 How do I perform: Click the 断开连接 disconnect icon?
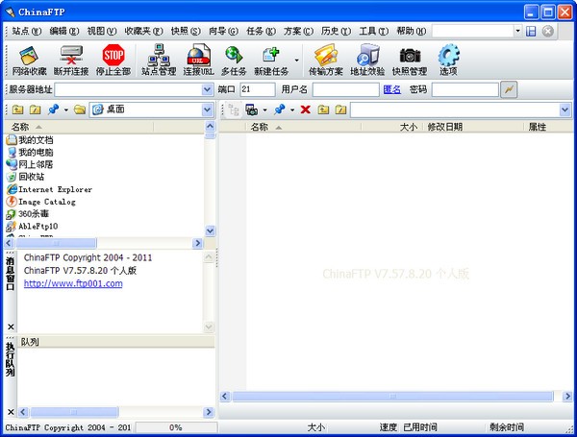point(71,61)
